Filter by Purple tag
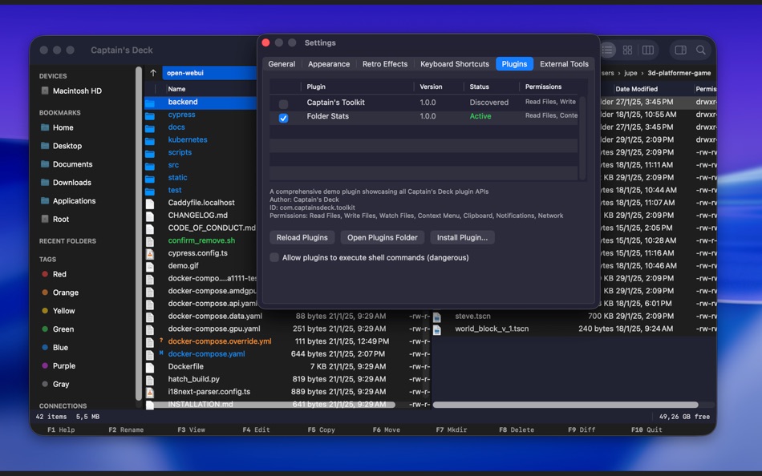Viewport: 762px width, 476px height. tap(59, 365)
